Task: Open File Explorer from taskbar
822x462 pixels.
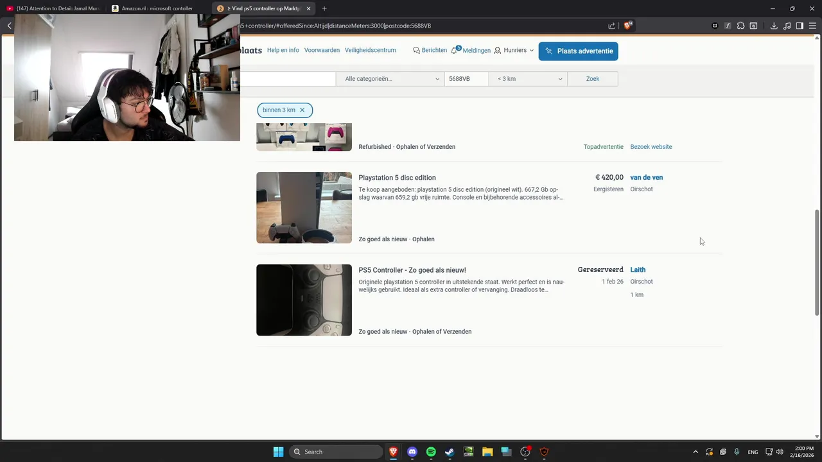Action: [x=487, y=452]
